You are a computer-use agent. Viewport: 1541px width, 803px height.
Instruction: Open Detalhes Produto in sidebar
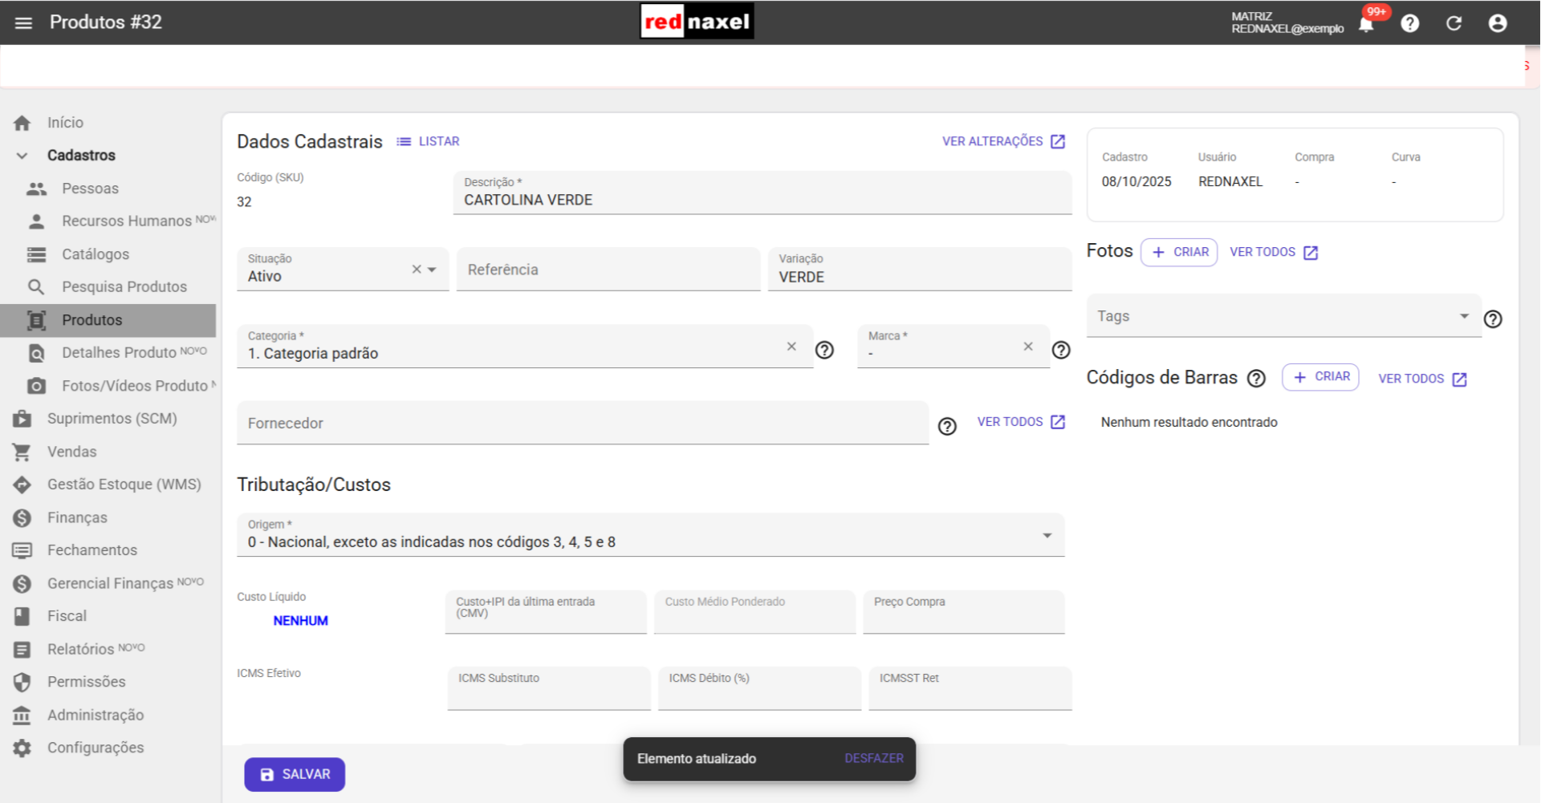point(108,353)
